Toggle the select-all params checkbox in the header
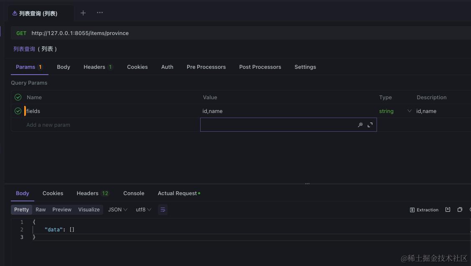 click(x=18, y=97)
